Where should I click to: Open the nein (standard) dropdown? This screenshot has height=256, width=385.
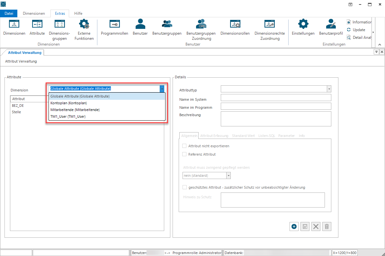pyautogui.click(x=228, y=175)
